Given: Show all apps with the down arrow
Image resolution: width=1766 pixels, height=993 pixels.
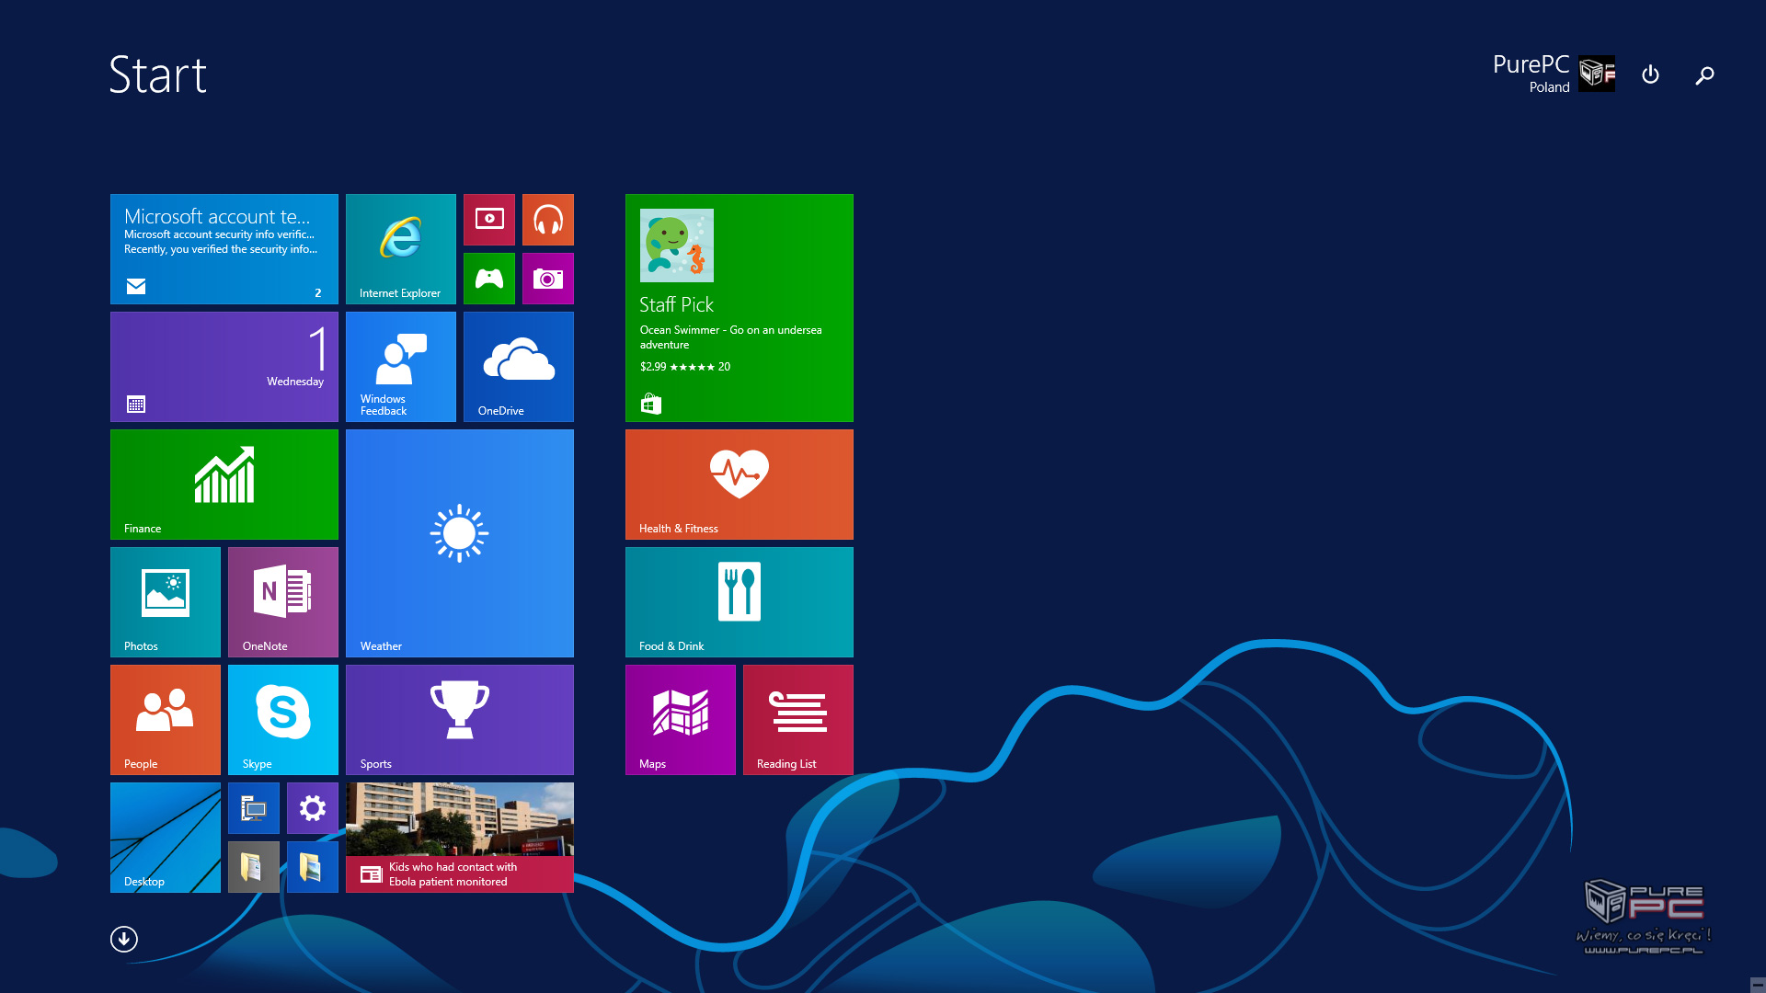Looking at the screenshot, I should coord(124,939).
